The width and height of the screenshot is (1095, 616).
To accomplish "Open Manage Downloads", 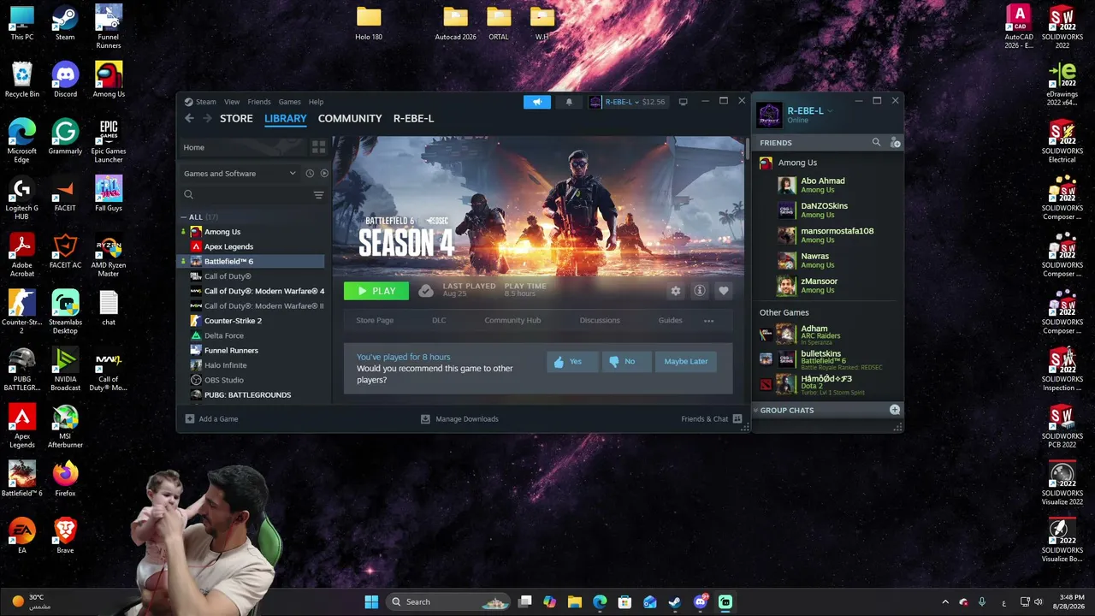I will [459, 419].
